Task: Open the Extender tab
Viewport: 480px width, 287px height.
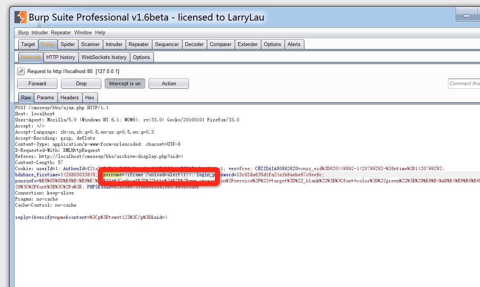Action: point(248,44)
